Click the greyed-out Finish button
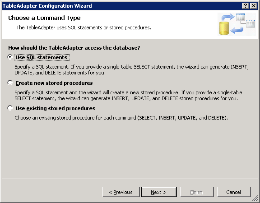260x203 pixels. pos(197,192)
